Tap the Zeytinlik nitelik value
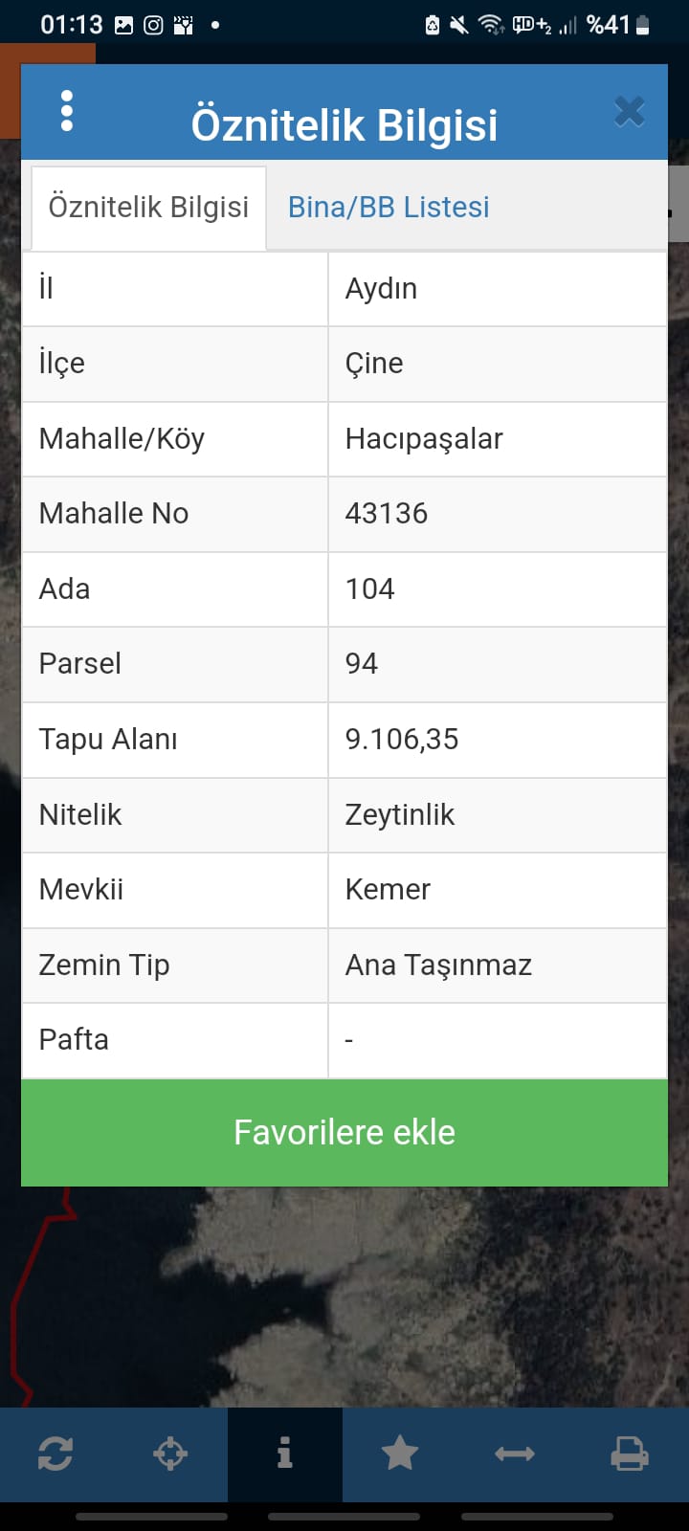The width and height of the screenshot is (689, 1531). pos(400,815)
